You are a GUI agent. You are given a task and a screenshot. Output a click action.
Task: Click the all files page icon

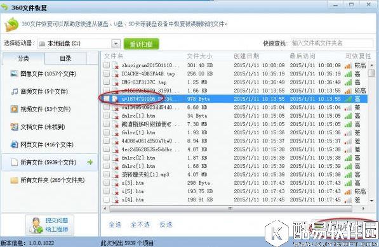[x=15, y=162]
